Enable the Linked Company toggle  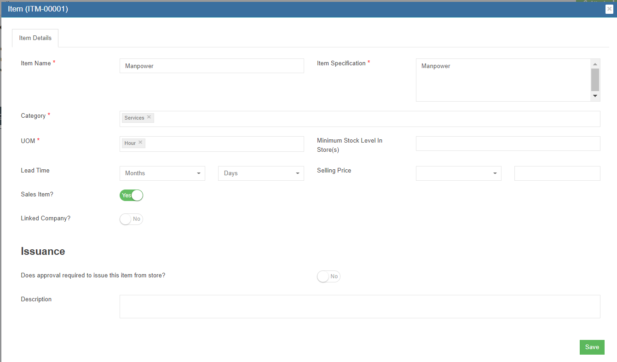[x=132, y=219]
